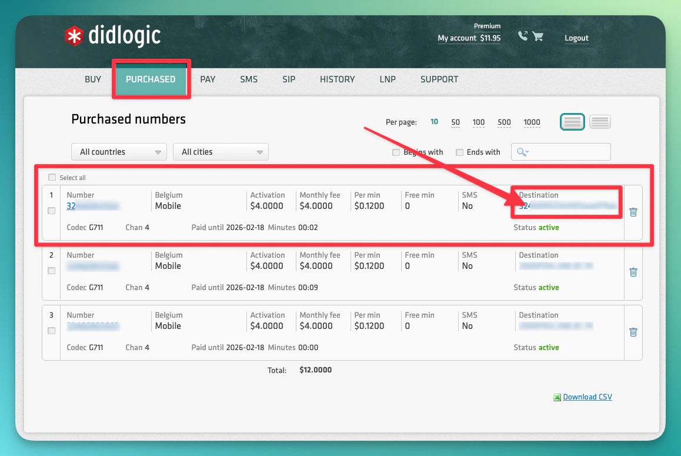Open the HISTORY tab
The height and width of the screenshot is (456, 681).
337,79
